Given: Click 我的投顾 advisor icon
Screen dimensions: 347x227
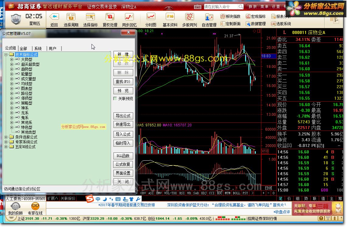Looking at the screenshot, I should coord(15,206).
